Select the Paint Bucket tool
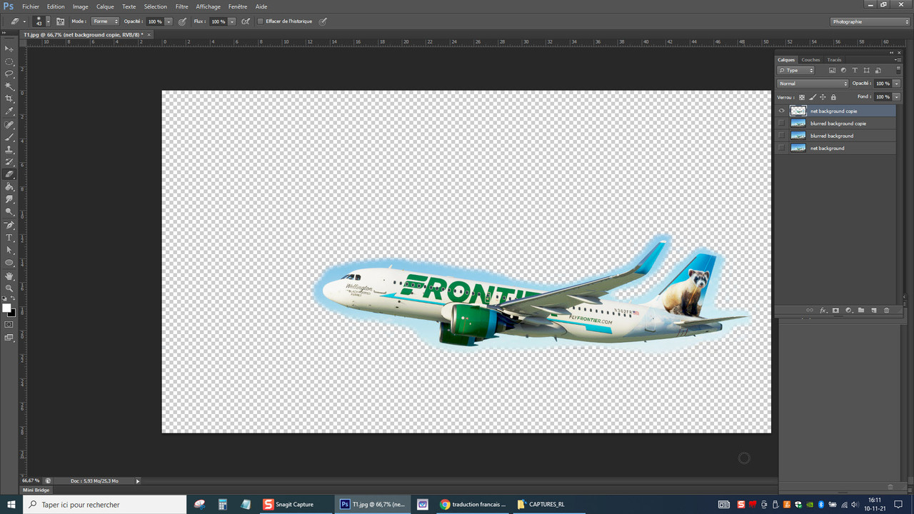This screenshot has height=514, width=914. pos(9,187)
